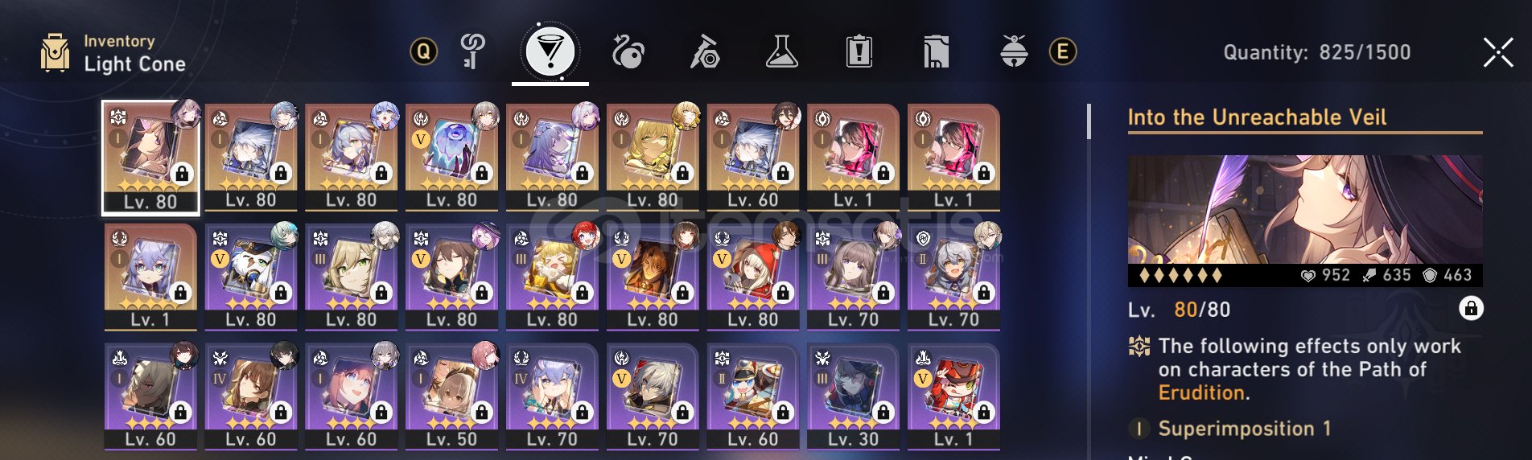Toggle lock icon on the Lv. 30 light cone

pos(883,413)
